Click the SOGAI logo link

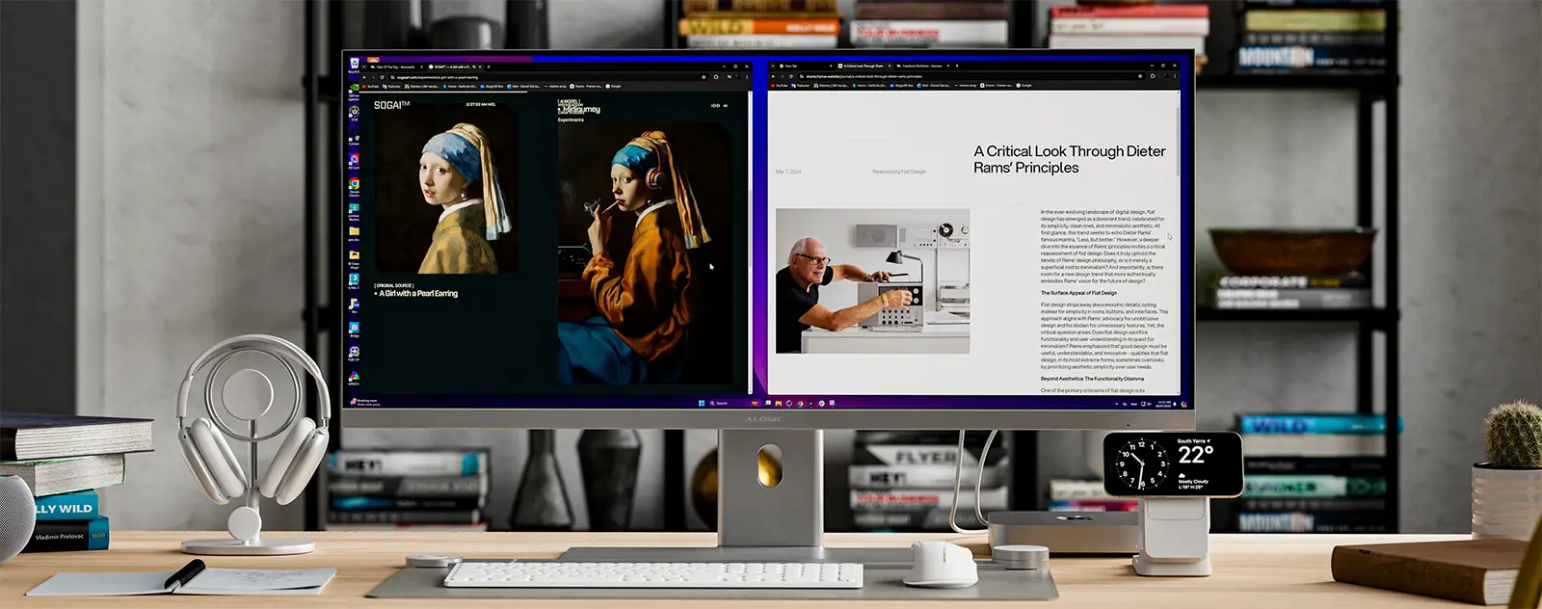pyautogui.click(x=391, y=105)
